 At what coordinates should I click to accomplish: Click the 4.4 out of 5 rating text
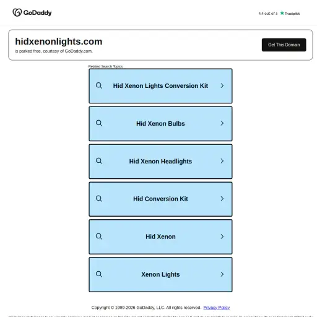[x=268, y=14]
